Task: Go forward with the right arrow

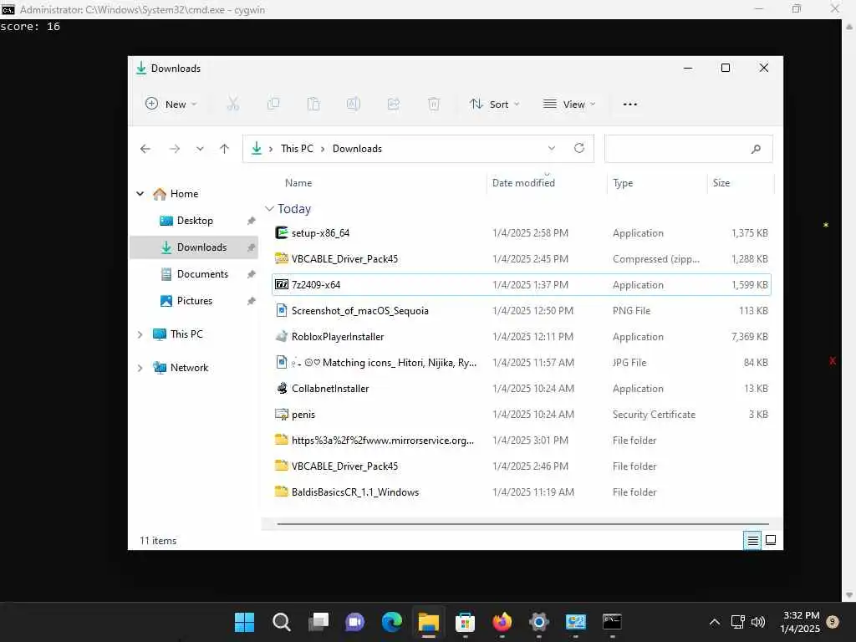Action: (174, 149)
